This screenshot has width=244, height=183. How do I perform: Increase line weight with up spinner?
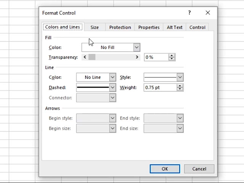[180, 86]
